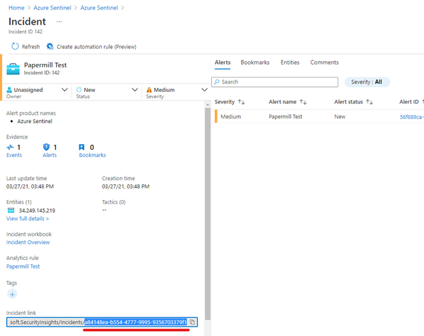424x336 pixels.
Task: Expand the Status dropdown chevron
Action: [x=135, y=90]
